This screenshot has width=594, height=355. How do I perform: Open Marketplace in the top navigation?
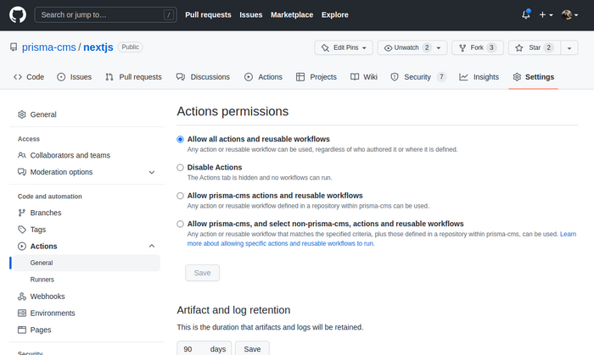[x=292, y=14]
